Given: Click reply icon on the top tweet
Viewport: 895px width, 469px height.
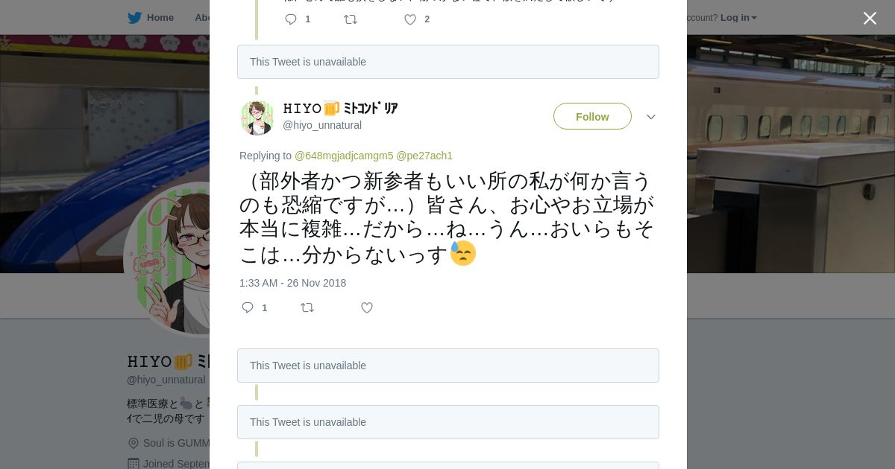Looking at the screenshot, I should click(291, 19).
